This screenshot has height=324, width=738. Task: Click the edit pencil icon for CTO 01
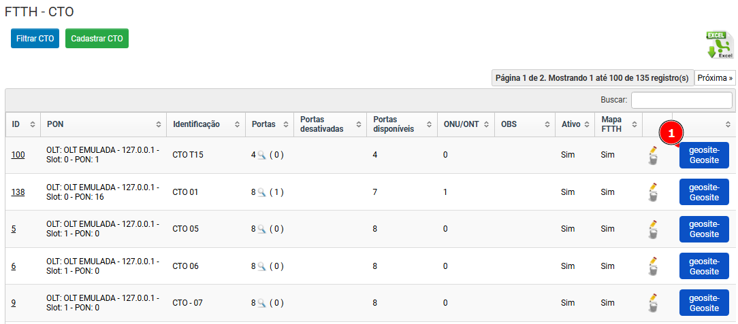click(653, 187)
